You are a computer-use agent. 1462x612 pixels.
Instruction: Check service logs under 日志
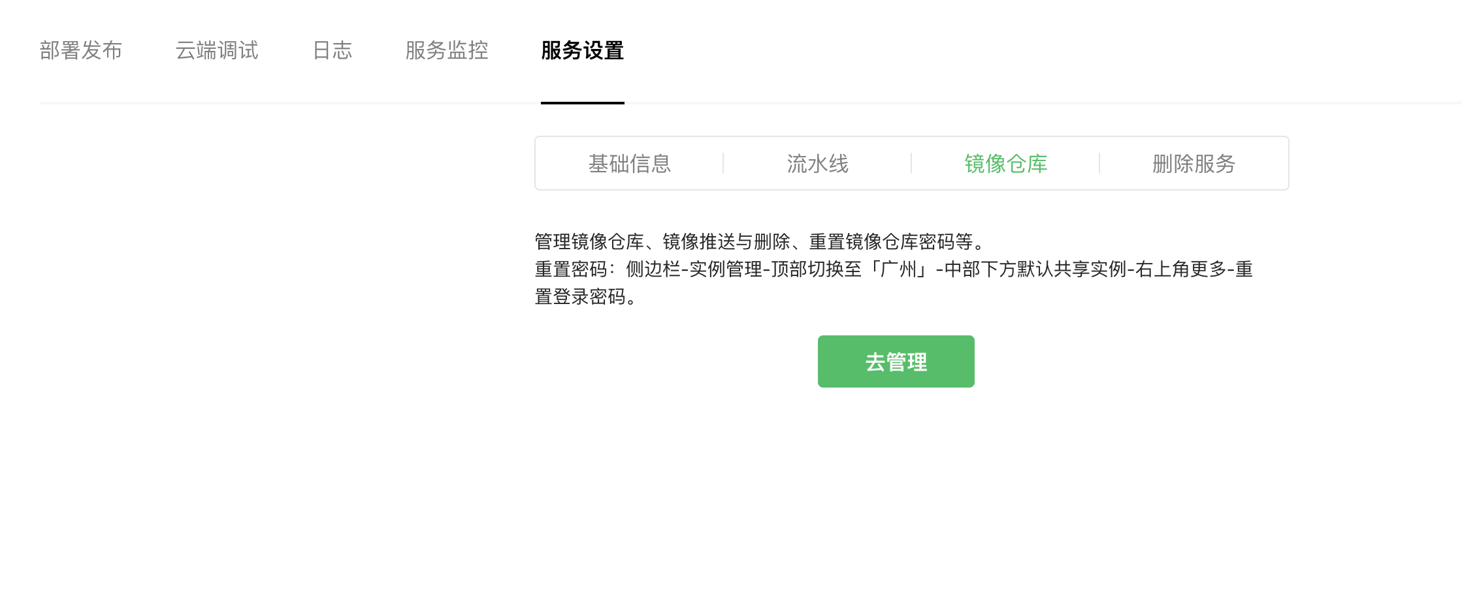tap(333, 50)
